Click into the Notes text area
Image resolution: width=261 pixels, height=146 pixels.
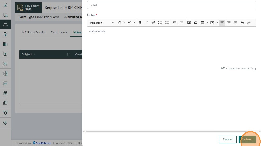[172, 46]
